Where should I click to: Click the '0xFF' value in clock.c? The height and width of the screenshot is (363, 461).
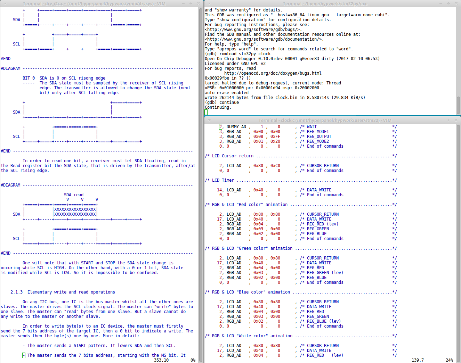coord(275,137)
